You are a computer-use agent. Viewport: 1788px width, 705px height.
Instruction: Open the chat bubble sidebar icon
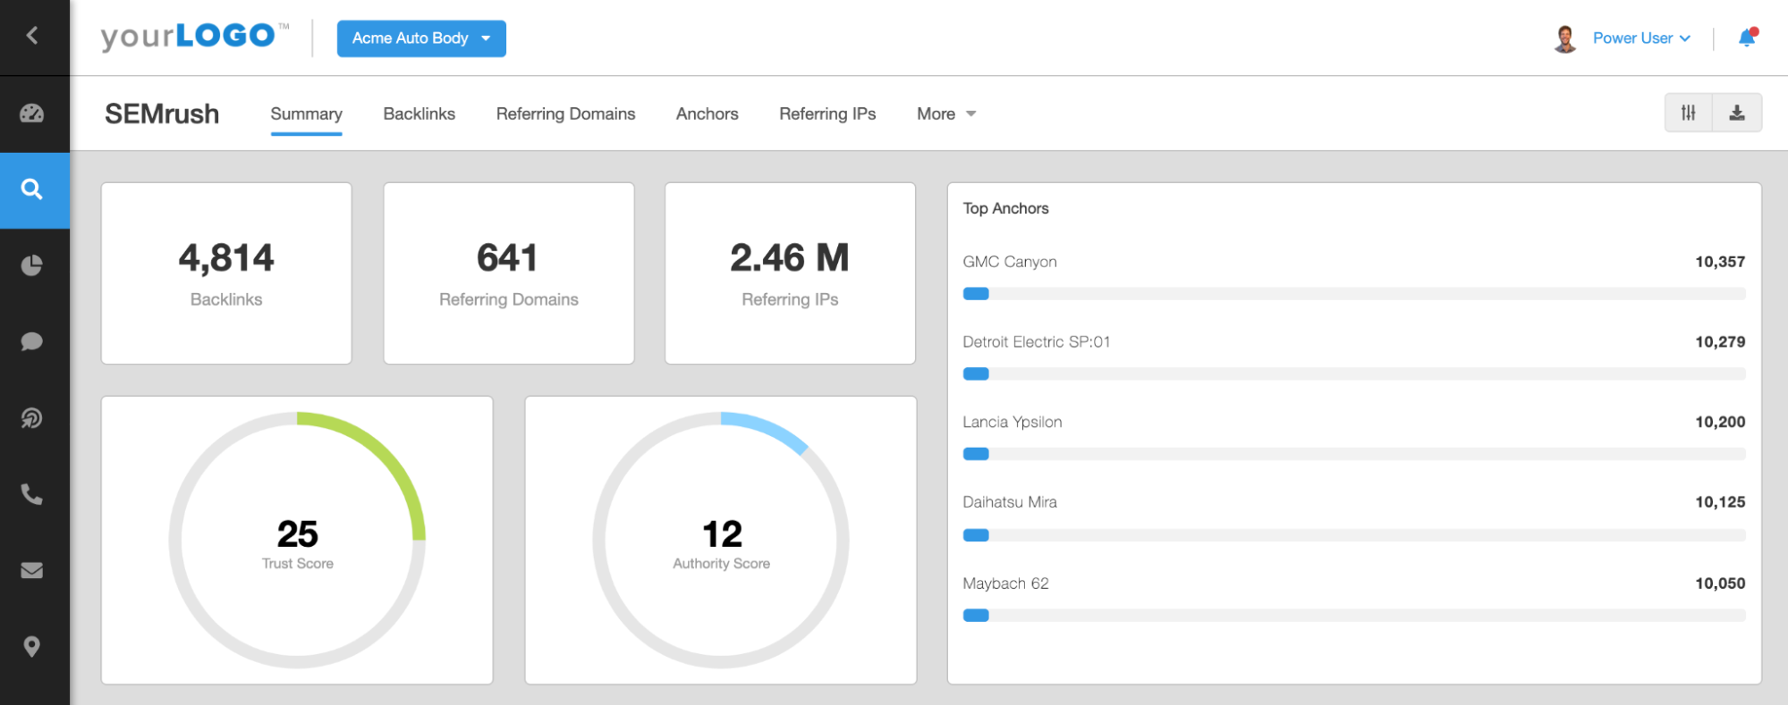click(32, 341)
